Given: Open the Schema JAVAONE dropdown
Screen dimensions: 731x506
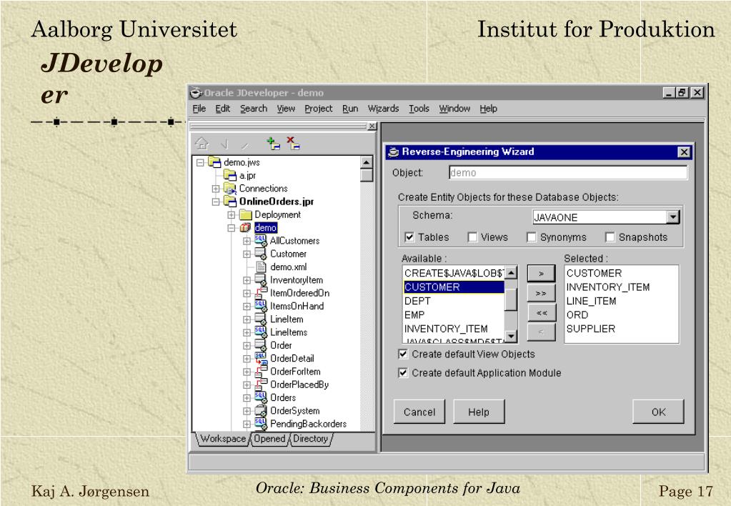Looking at the screenshot, I should [672, 217].
